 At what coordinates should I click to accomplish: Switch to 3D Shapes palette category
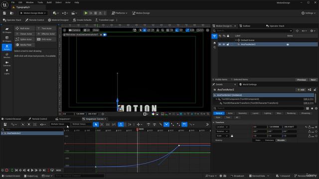[7, 39]
